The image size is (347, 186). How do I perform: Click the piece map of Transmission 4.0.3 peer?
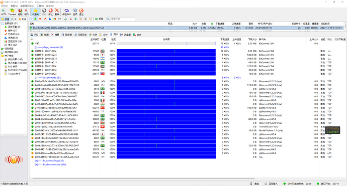tap(166, 127)
